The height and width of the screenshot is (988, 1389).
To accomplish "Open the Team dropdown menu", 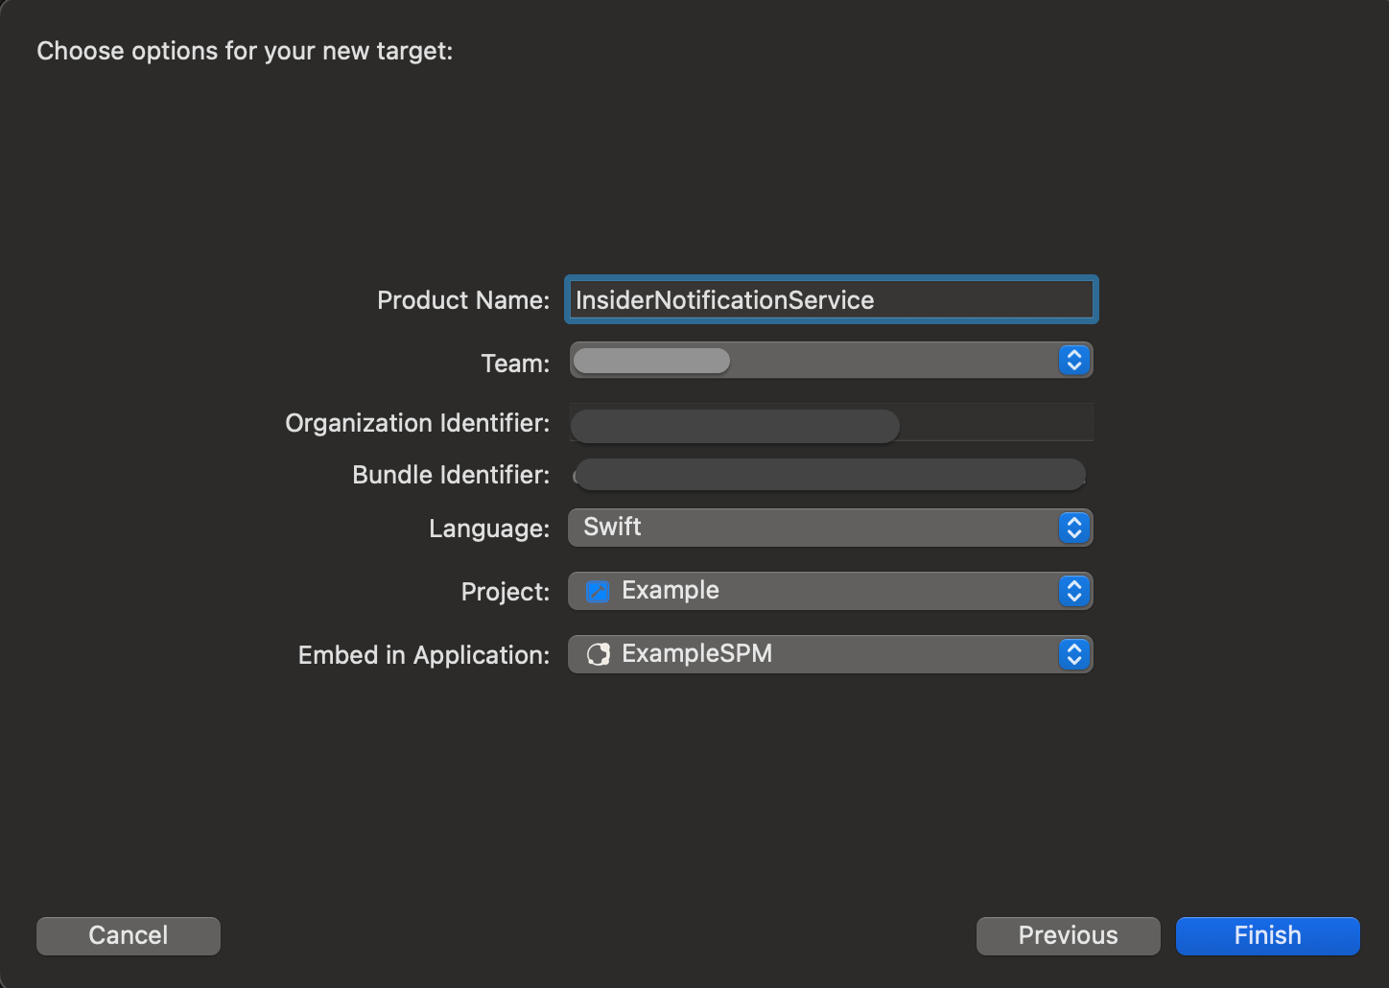I will point(831,361).
